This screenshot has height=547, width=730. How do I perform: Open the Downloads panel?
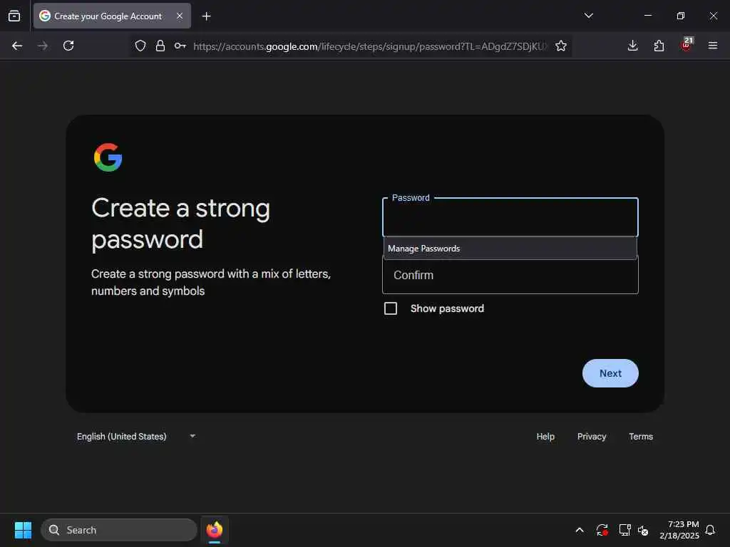(633, 46)
